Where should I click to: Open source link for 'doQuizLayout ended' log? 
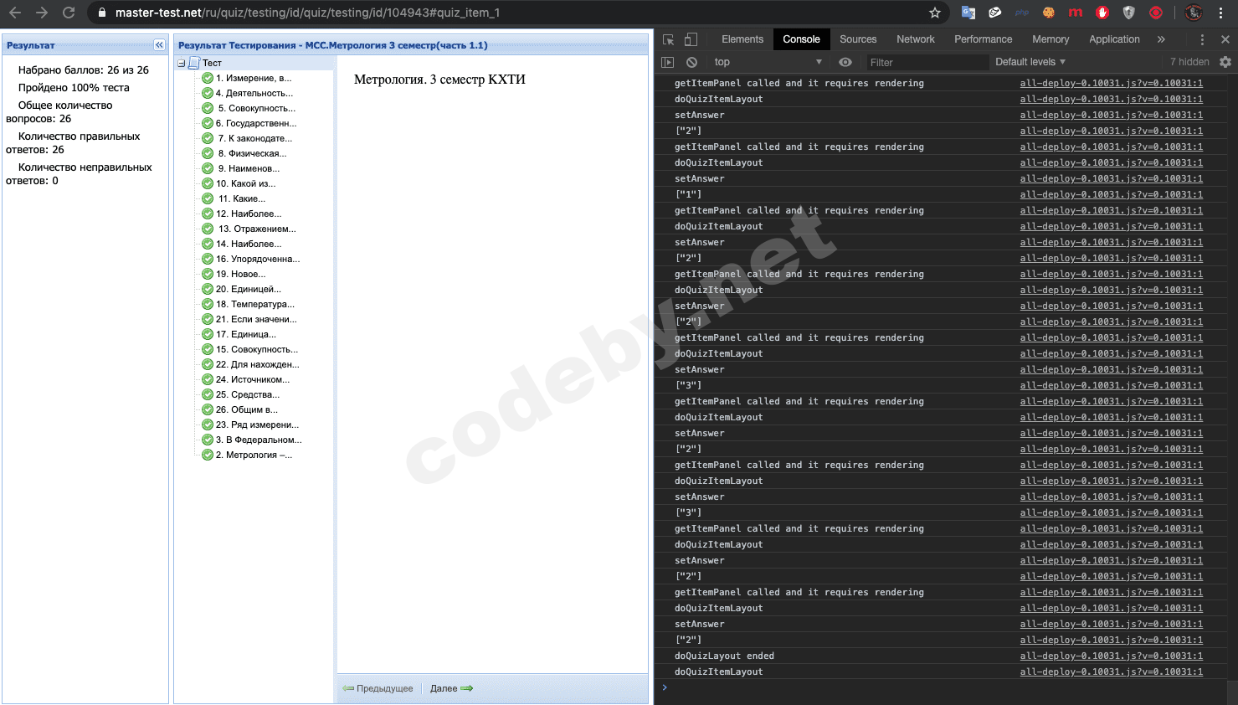1111,656
